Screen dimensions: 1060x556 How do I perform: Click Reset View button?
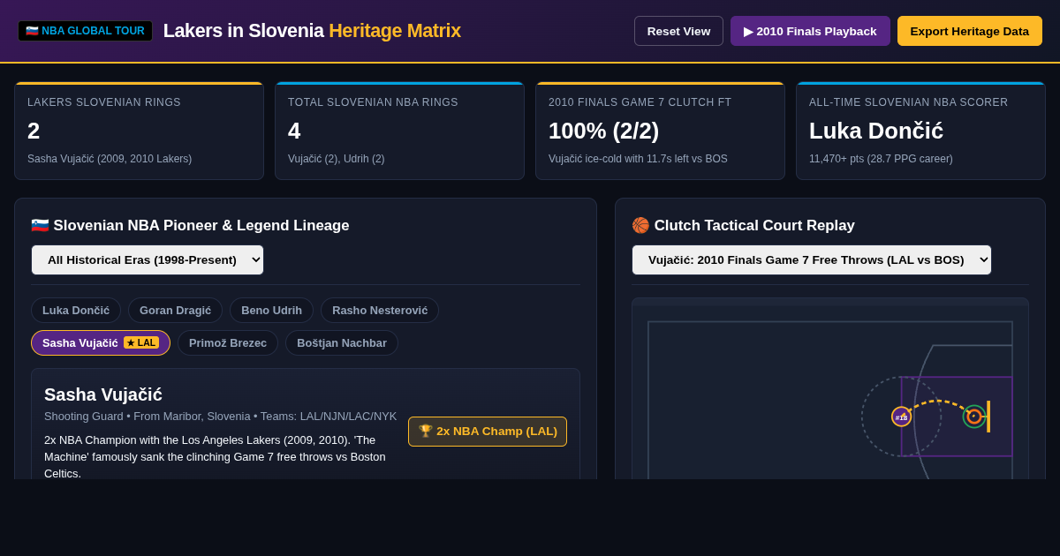(678, 31)
